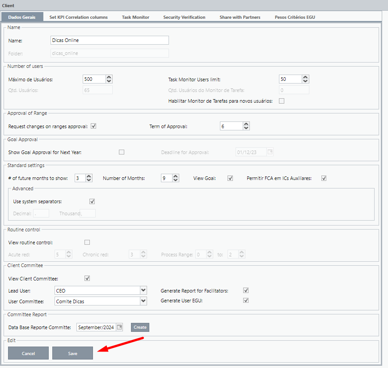Decrease the Term of Approval value
This screenshot has height=368, width=388.
(246, 129)
